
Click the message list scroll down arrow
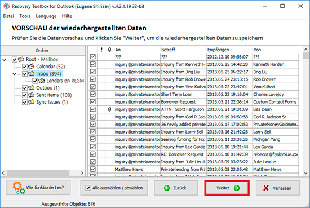pos(305,173)
